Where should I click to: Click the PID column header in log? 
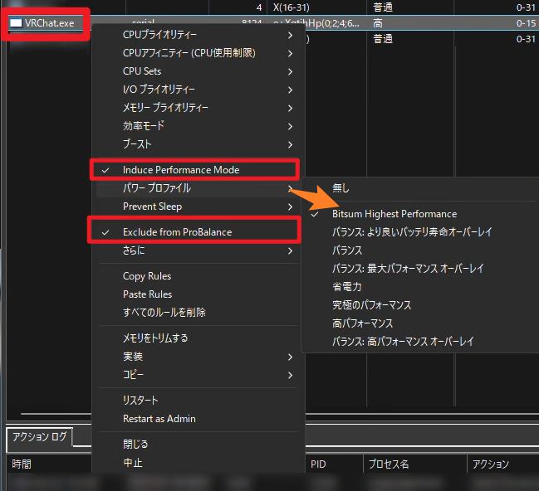click(318, 464)
